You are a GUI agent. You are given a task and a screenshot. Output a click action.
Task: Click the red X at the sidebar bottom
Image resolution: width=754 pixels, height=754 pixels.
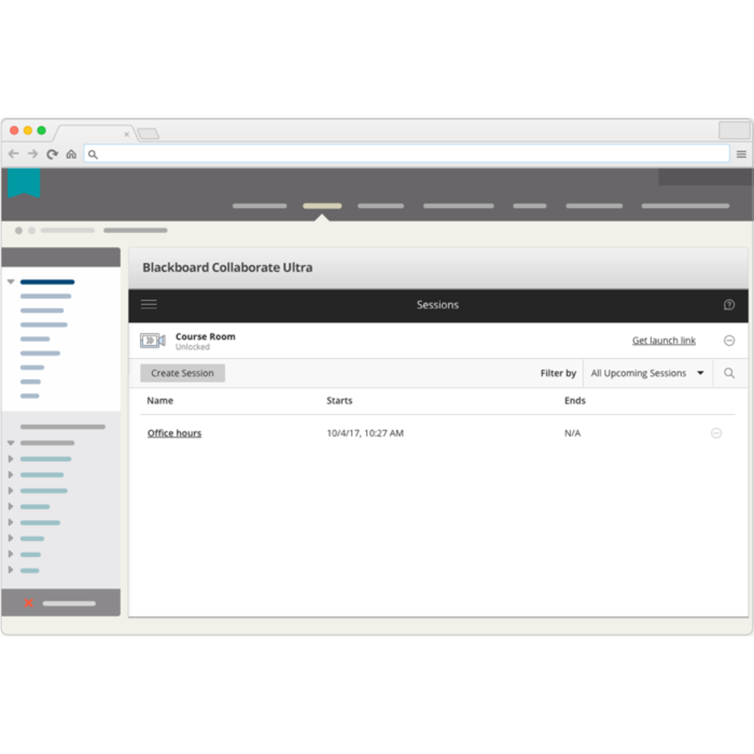click(x=28, y=603)
